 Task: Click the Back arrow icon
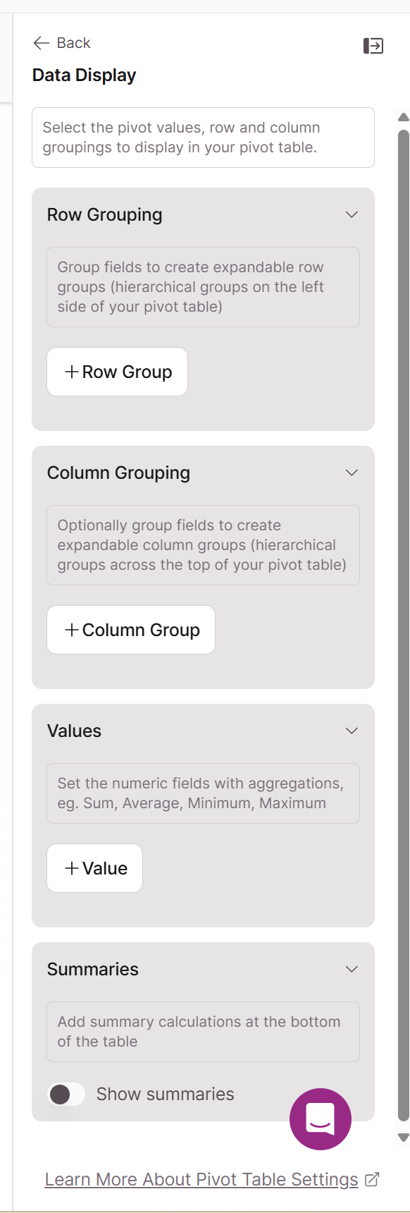click(41, 43)
